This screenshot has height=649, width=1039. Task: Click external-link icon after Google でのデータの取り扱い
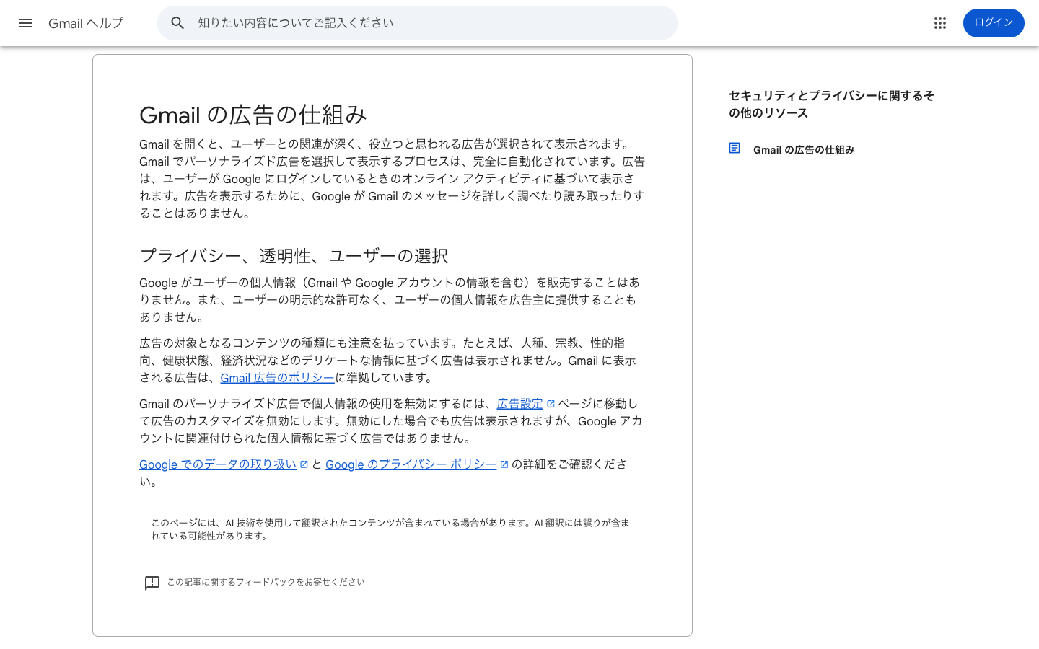click(304, 464)
